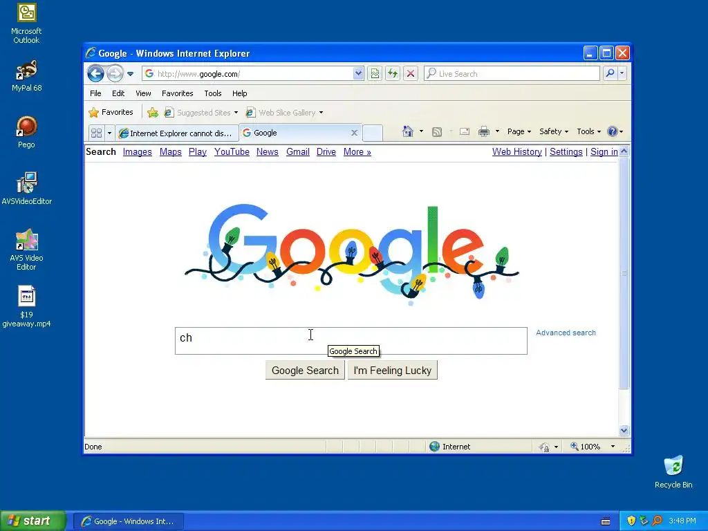Open the Windows start button

click(x=33, y=521)
